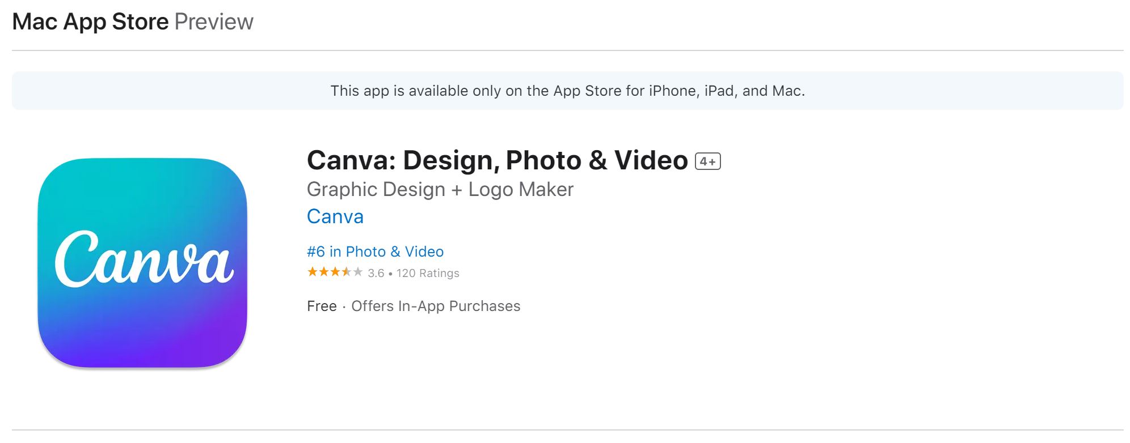
Task: Click the third orange rating star
Action: pos(335,272)
